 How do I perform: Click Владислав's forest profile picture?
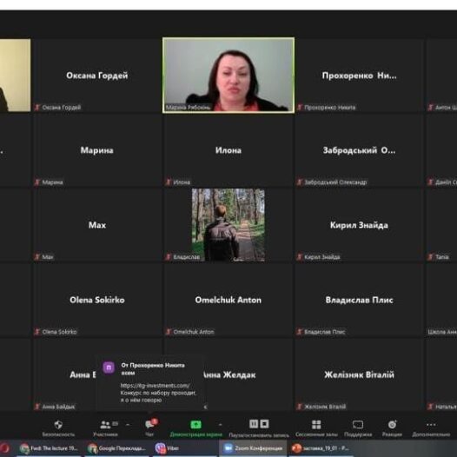pos(228,225)
